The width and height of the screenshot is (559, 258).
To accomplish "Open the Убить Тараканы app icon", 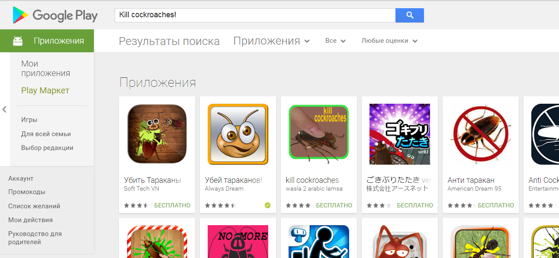I will 157,134.
